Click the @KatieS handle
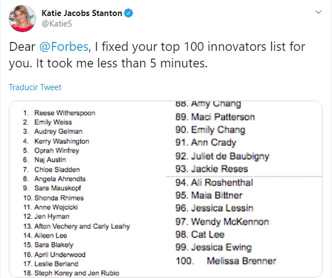The height and width of the screenshot is (278, 332). [56, 24]
